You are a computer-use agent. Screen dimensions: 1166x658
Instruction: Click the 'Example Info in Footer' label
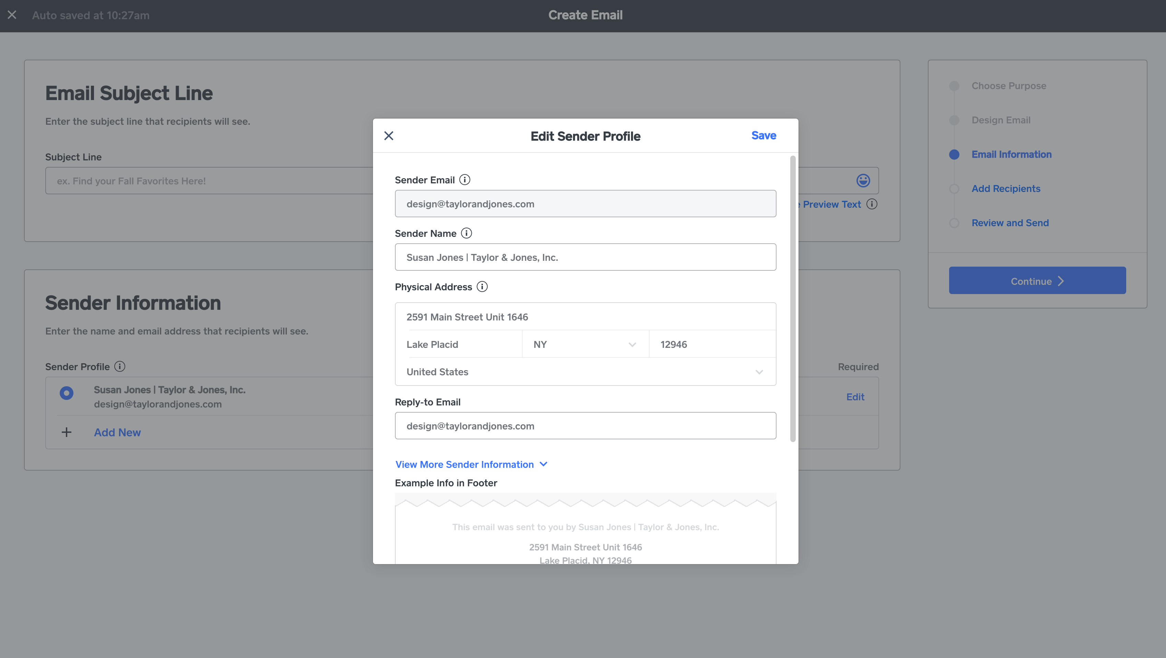coord(446,483)
